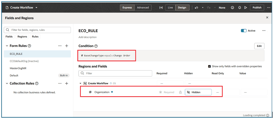Click the page document icon beside Create Workflow
The height and width of the screenshot is (118, 273).
(7, 8)
